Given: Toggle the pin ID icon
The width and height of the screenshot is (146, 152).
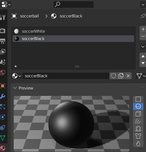Looking at the screenshot, I should click(143, 16).
